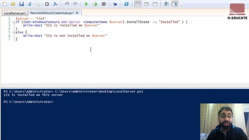
Task: Click the InstallState property text
Action: [x=138, y=22]
